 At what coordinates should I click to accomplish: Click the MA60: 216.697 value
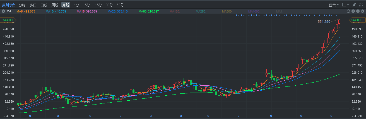(148, 11)
